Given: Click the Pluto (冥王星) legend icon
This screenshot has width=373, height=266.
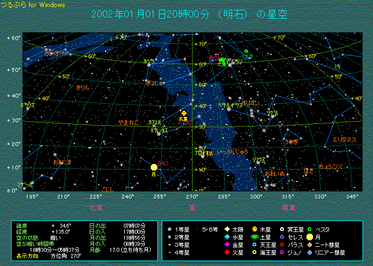Looking at the screenshot, I should 281,228.
